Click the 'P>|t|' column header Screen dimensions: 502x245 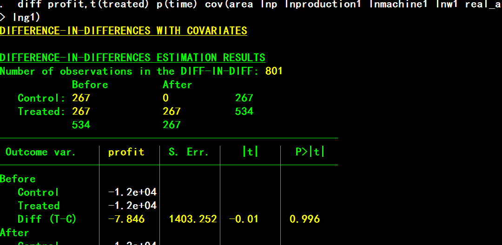(x=310, y=152)
